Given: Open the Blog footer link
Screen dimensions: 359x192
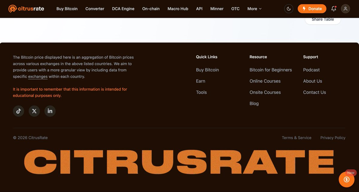Looking at the screenshot, I should 254,104.
